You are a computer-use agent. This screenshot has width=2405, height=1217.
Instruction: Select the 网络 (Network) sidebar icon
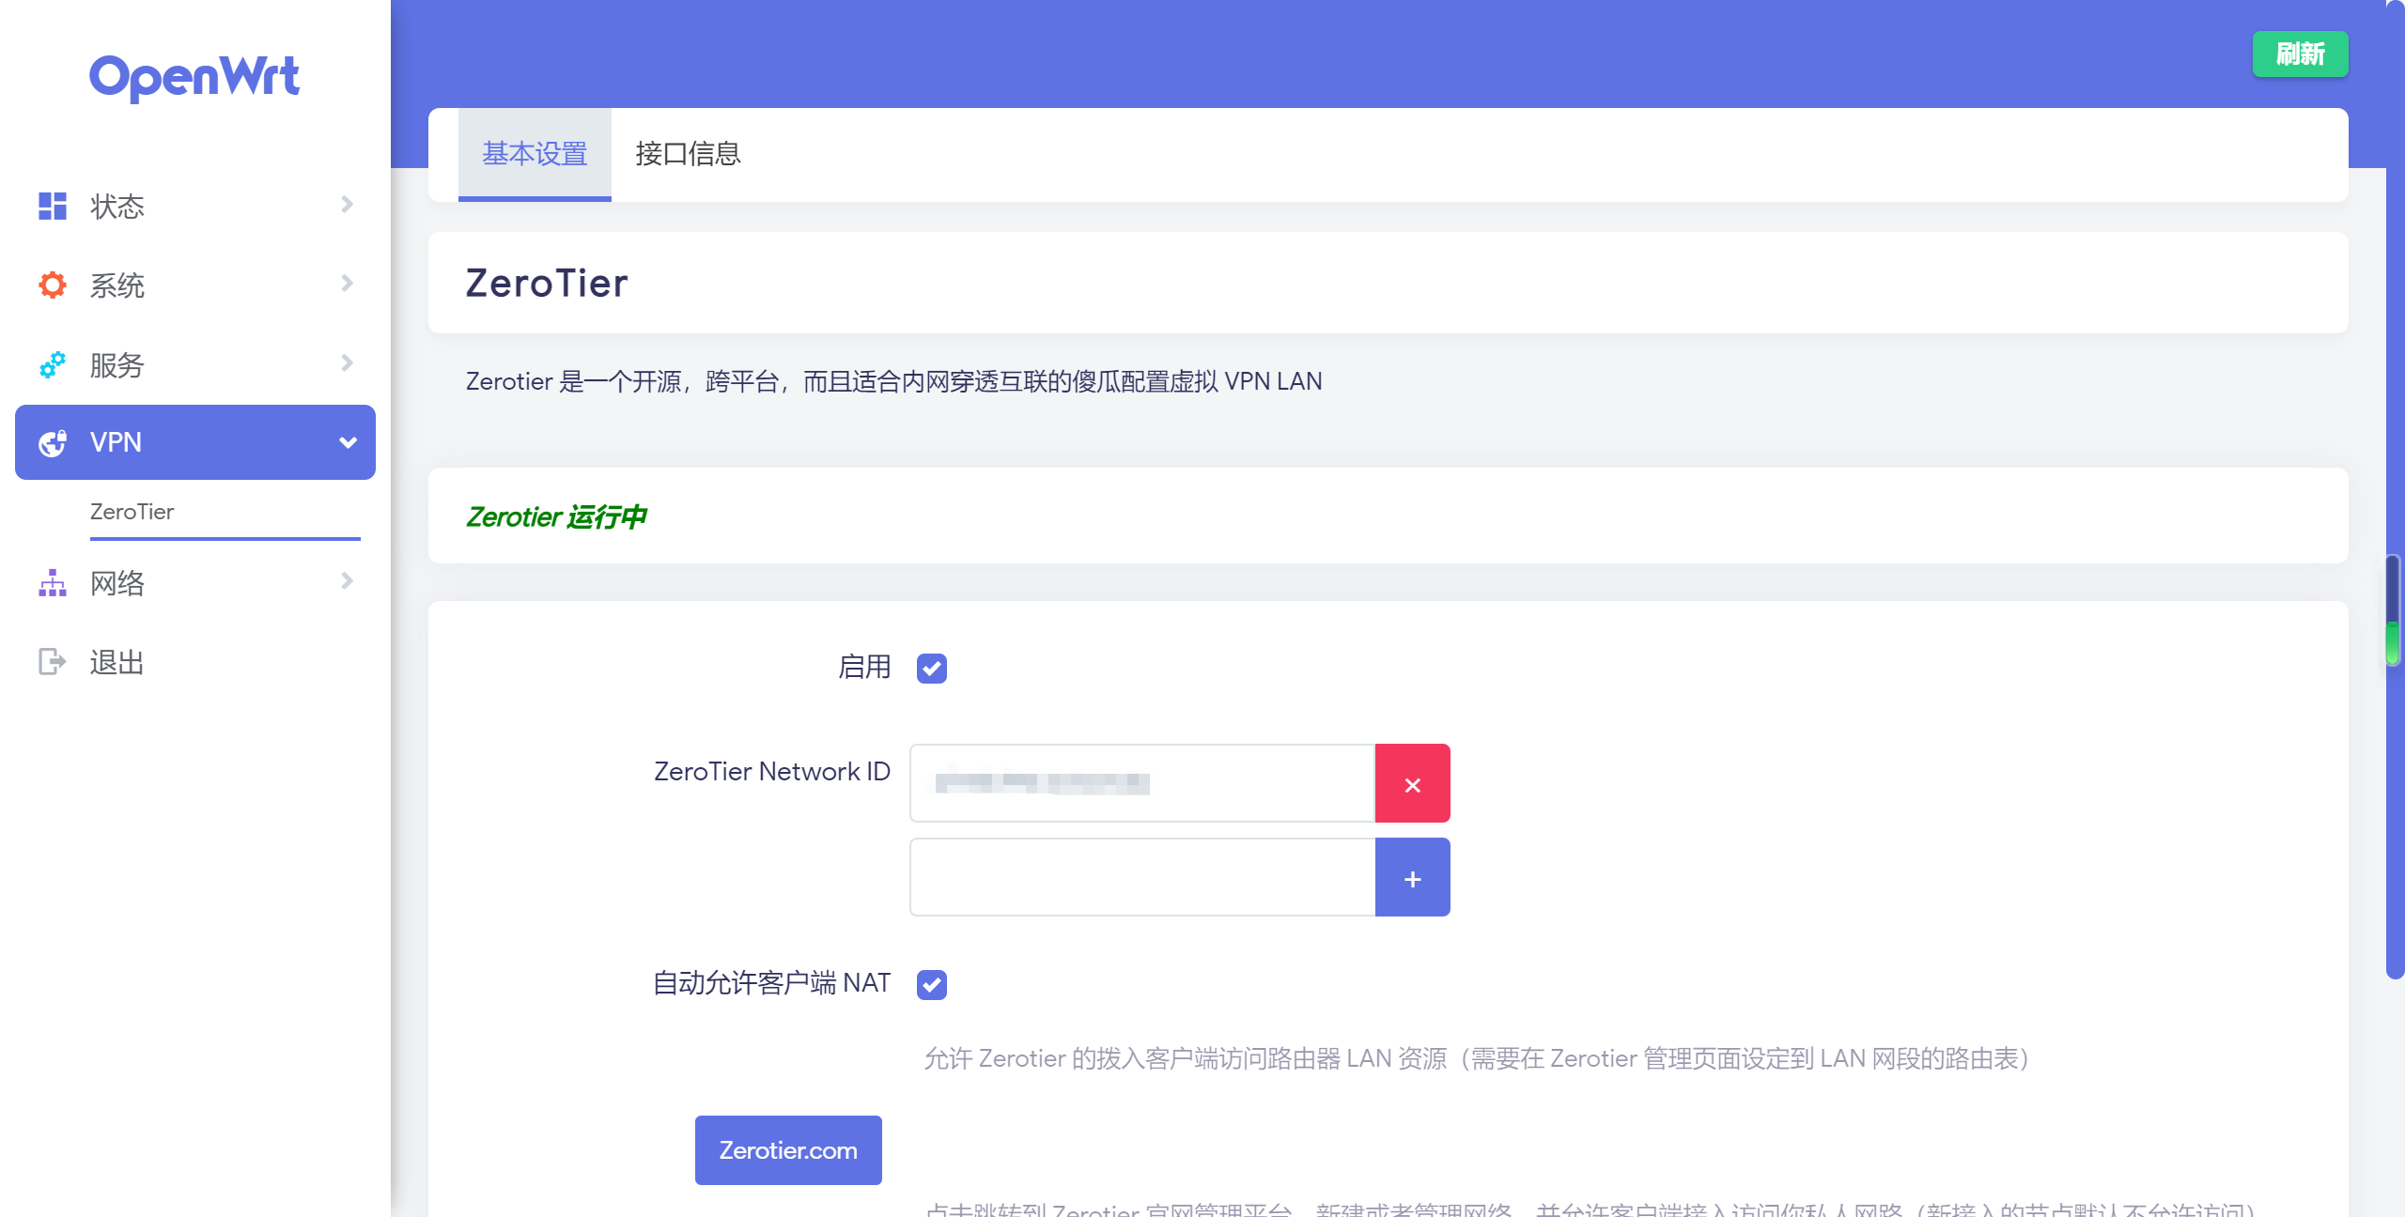pos(52,583)
